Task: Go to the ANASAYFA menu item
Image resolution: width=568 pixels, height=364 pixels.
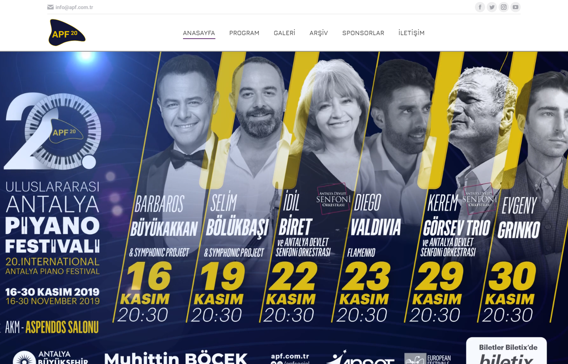Action: [199, 33]
